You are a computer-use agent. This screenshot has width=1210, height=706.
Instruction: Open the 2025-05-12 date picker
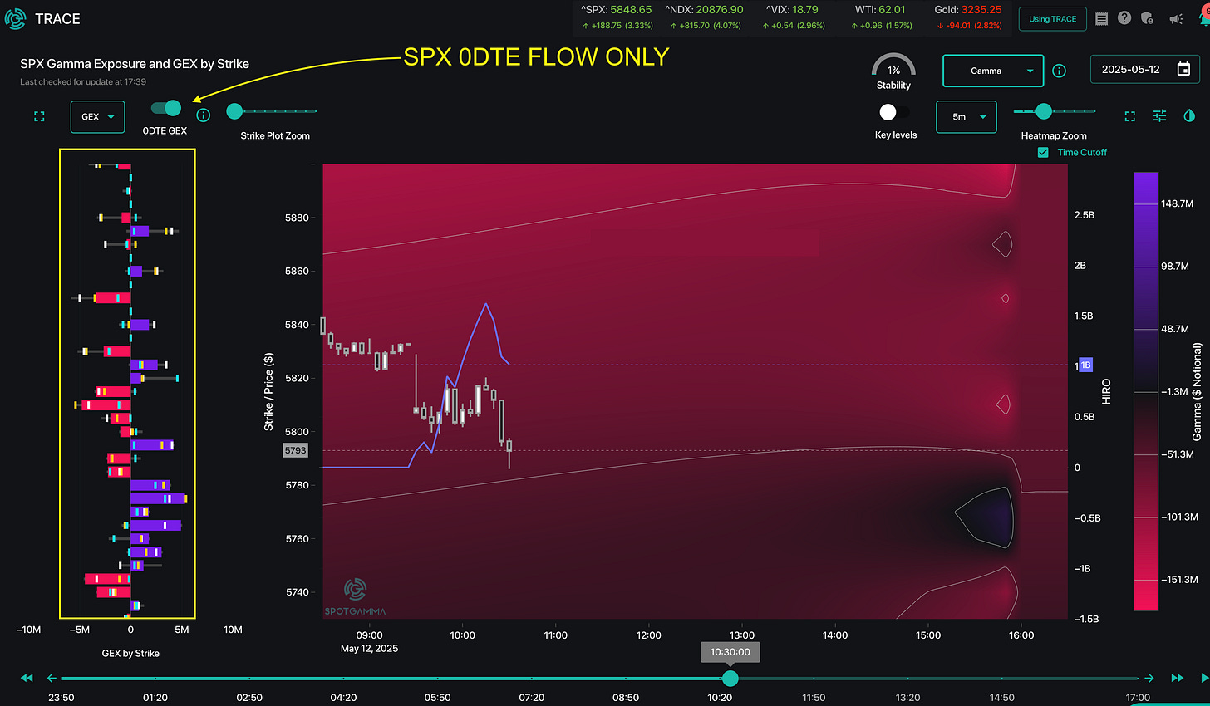pos(1144,69)
